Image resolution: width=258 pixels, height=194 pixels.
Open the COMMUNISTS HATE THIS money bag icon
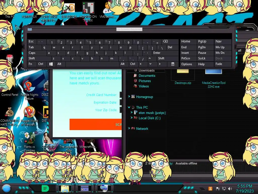[x=10, y=116]
